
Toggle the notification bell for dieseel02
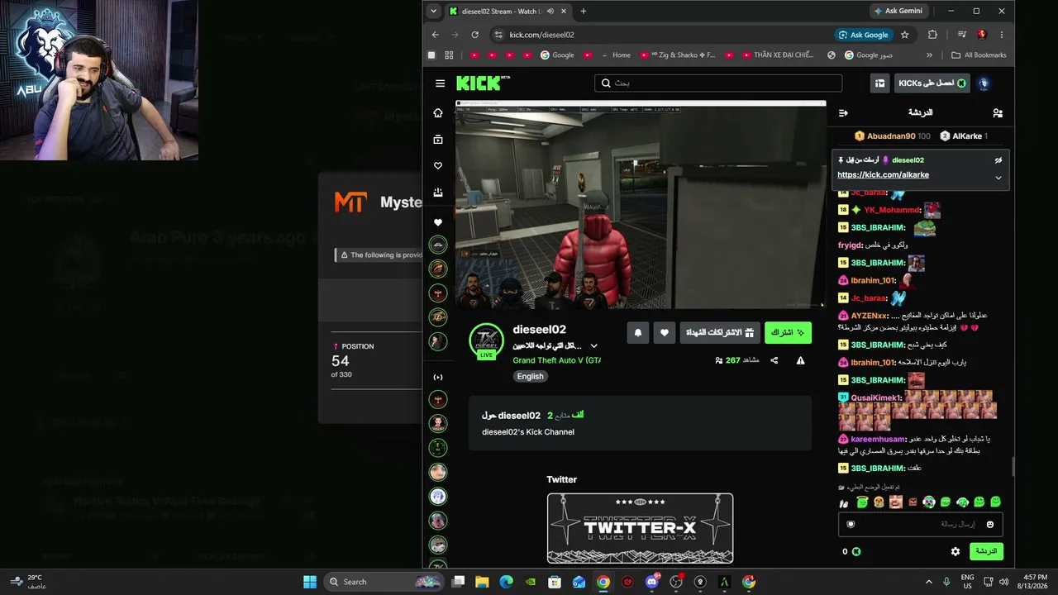click(638, 332)
